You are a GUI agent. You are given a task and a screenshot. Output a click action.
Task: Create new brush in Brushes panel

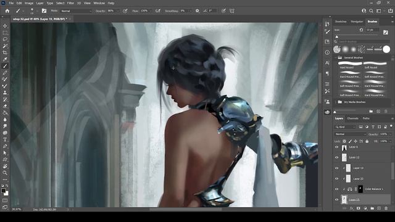378,111
